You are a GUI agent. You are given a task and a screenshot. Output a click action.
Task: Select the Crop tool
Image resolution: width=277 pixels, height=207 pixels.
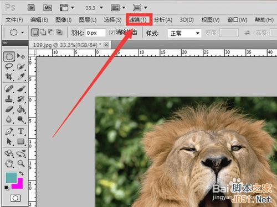pos(9,77)
